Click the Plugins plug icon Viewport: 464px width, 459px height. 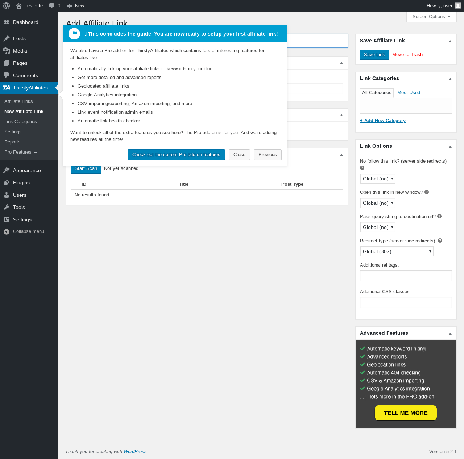pyautogui.click(x=7, y=183)
